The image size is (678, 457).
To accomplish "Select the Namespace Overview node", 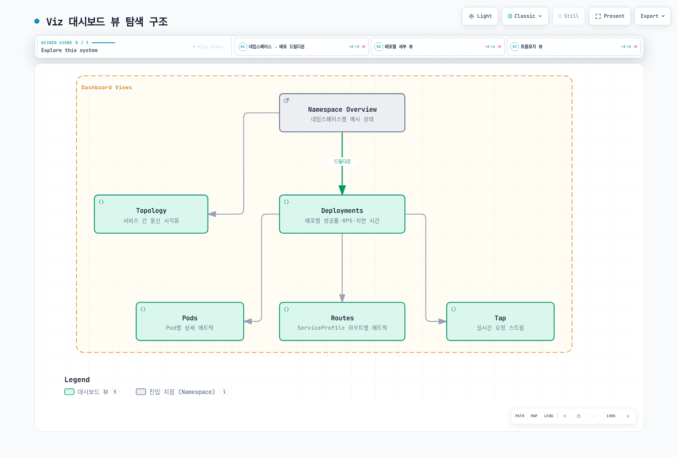I will (342, 113).
